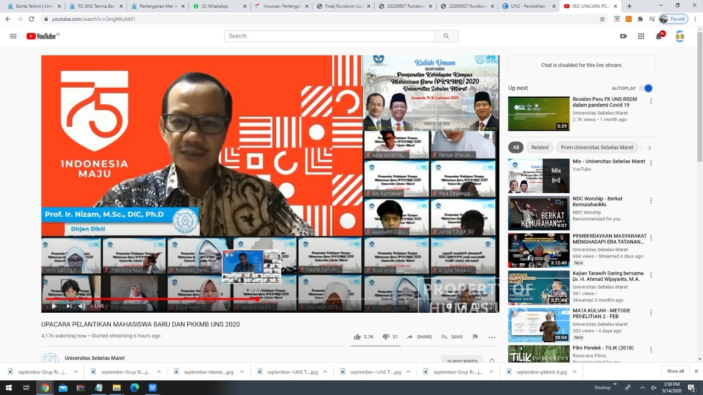Open the Create video camera icon
Screen dimensions: 703x395
623,36
